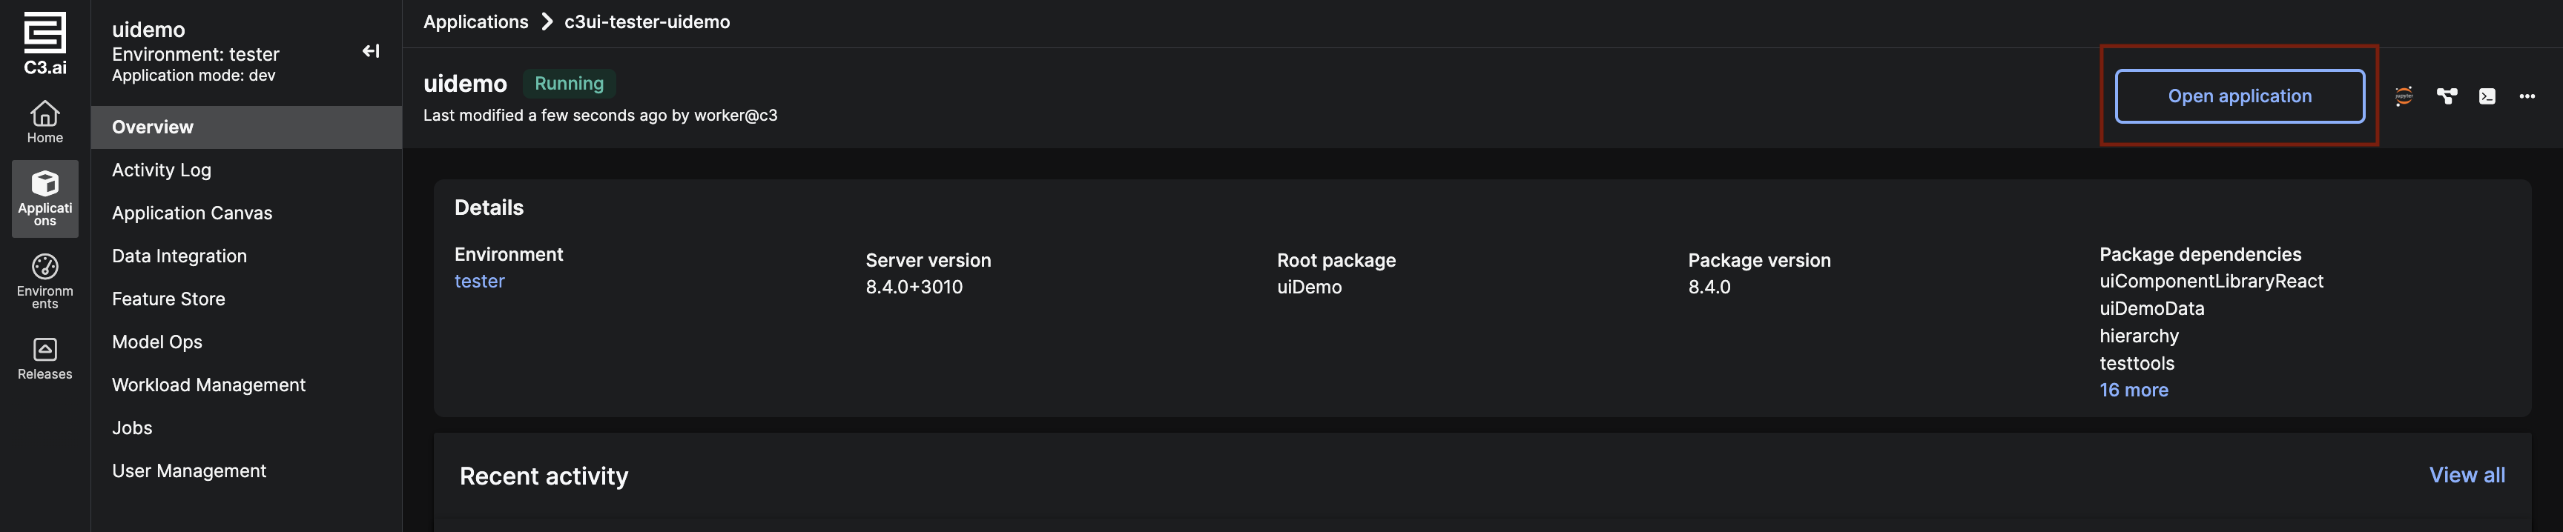The image size is (2563, 532).
Task: Open the terminal console icon
Action: 2487,96
